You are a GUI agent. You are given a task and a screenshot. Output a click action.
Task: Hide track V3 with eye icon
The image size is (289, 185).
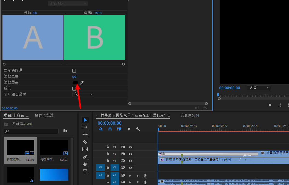(x=131, y=154)
